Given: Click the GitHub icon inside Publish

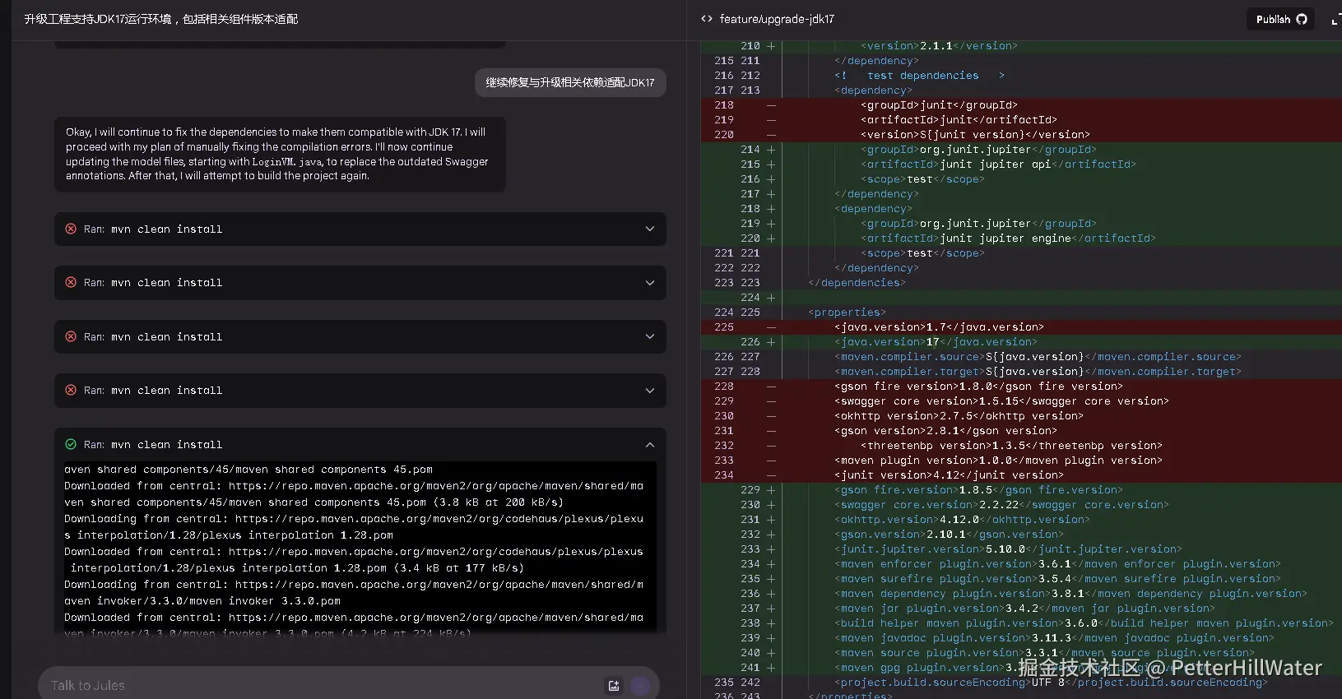Looking at the screenshot, I should tap(1302, 19).
